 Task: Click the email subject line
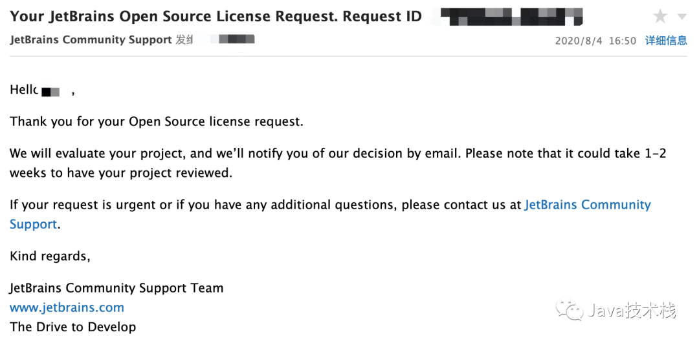(216, 16)
